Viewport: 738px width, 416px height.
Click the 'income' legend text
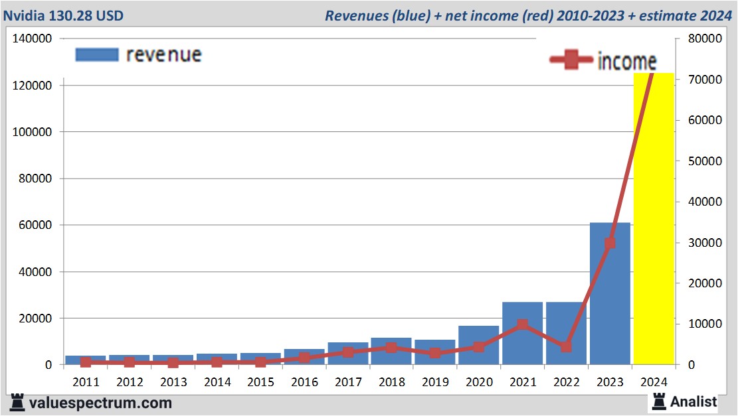tap(627, 62)
